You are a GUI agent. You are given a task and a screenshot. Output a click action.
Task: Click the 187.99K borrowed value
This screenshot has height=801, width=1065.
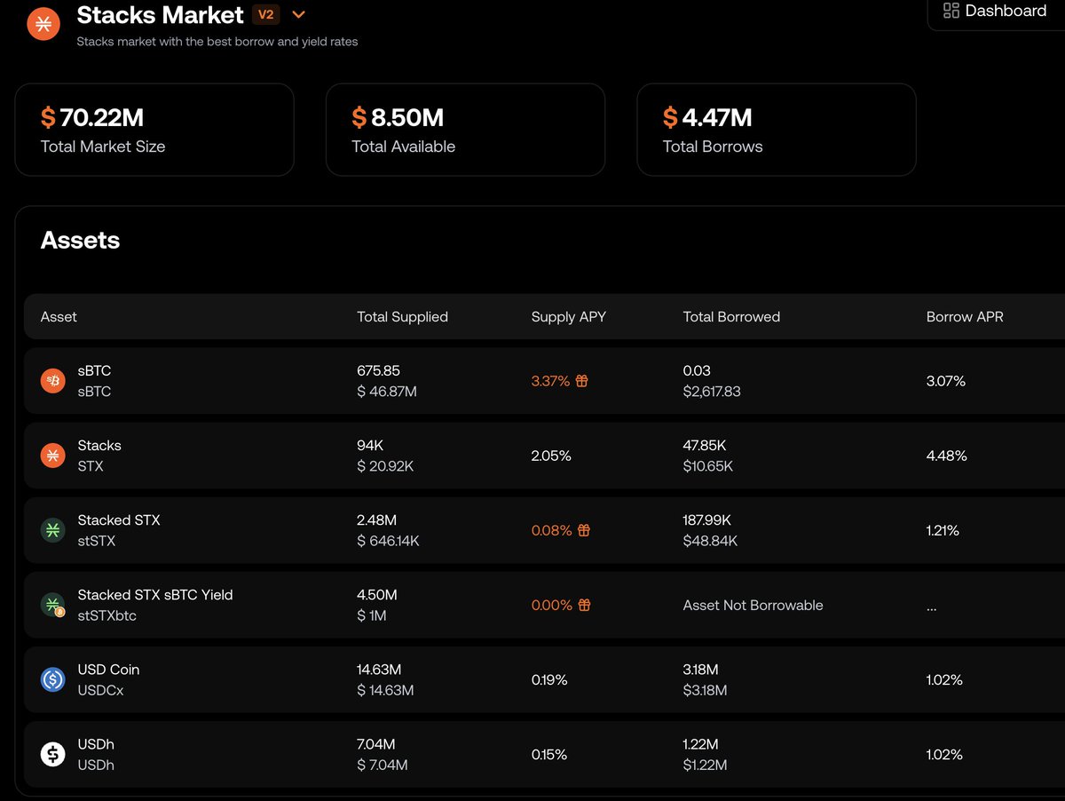point(707,520)
